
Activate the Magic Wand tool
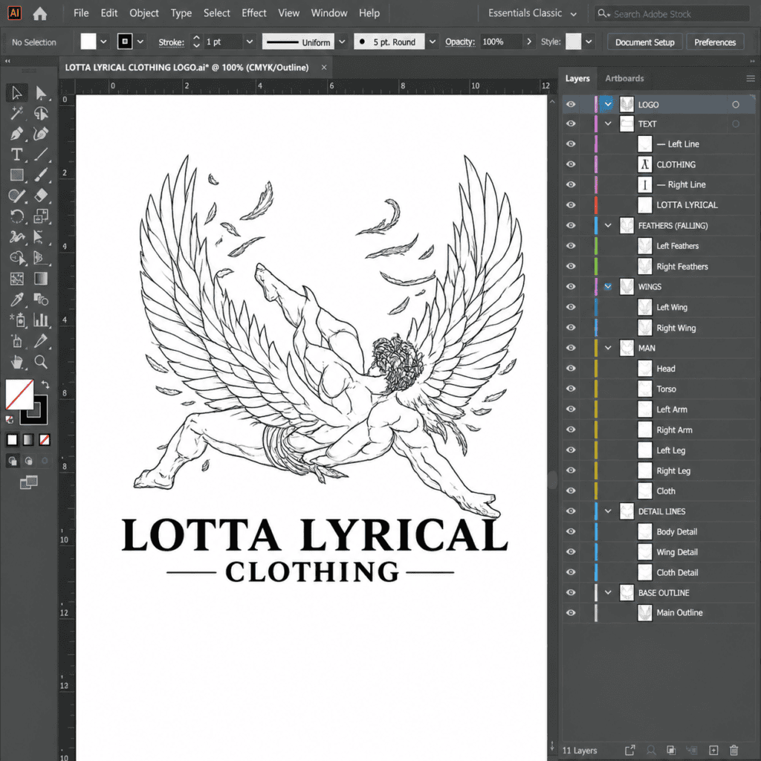coord(16,113)
